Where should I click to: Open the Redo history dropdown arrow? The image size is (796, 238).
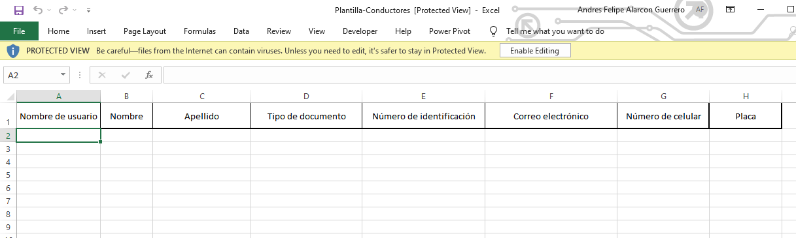[x=75, y=10]
